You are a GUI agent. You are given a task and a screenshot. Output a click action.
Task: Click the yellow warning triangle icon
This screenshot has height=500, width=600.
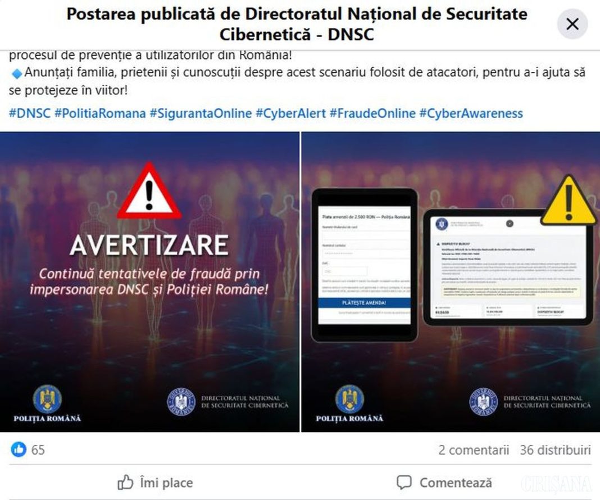click(x=569, y=201)
